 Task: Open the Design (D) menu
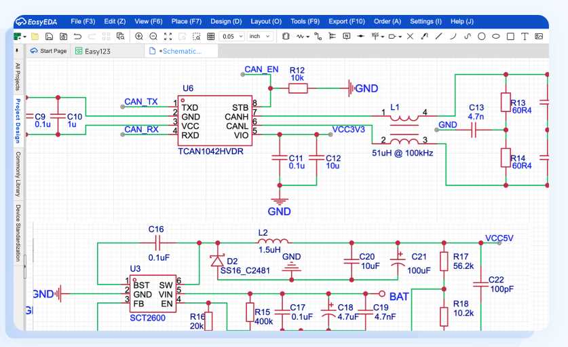pyautogui.click(x=226, y=22)
